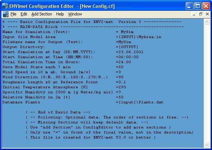Minimize the inner New Config.cf document

pos(194,14)
